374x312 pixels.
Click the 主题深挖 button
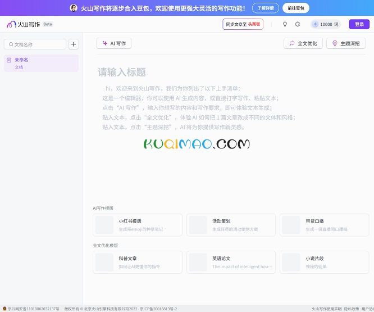346,43
